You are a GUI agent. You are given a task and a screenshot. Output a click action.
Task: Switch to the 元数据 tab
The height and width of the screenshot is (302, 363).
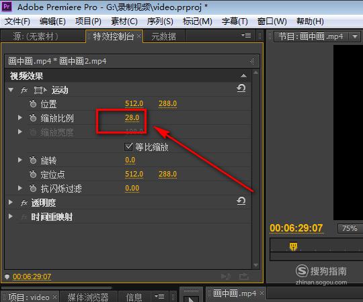(163, 36)
